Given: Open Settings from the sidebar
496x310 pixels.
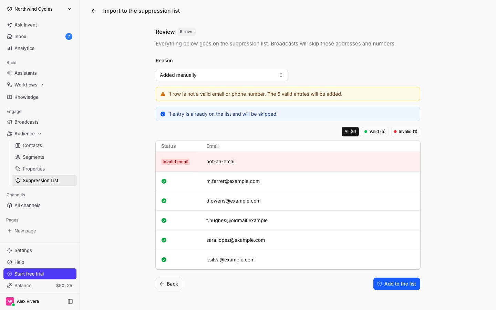Looking at the screenshot, I should pyautogui.click(x=40, y=250).
